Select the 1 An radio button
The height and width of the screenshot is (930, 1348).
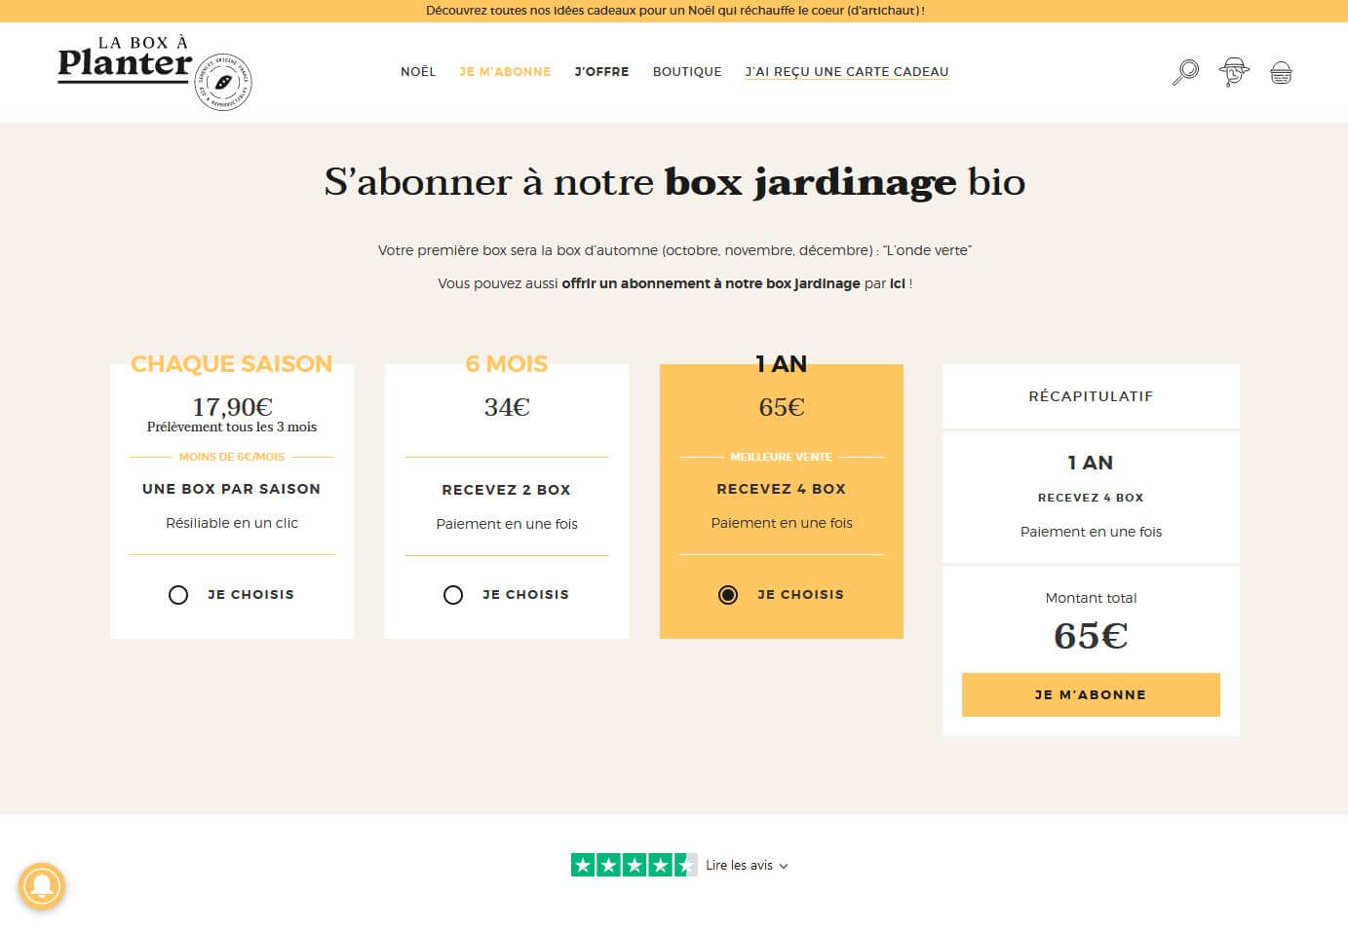tap(728, 595)
